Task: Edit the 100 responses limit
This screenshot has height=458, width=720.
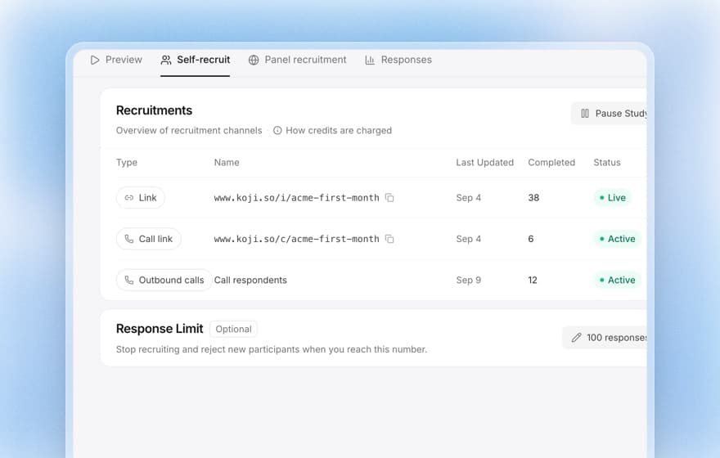Action: [605, 338]
